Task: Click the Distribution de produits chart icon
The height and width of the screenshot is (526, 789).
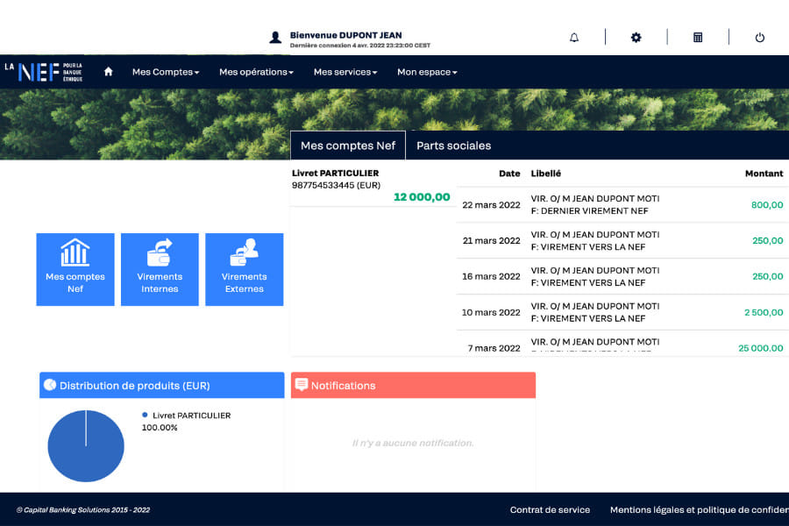Action: tap(50, 385)
